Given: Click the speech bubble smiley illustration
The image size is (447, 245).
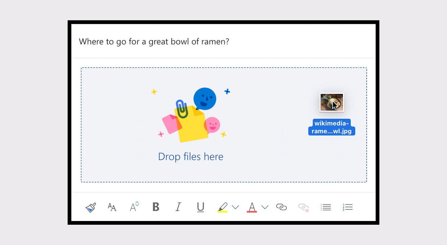Looking at the screenshot, I should point(205,98).
